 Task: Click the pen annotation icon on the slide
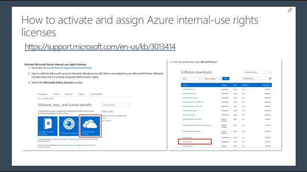pyautogui.click(x=290, y=10)
